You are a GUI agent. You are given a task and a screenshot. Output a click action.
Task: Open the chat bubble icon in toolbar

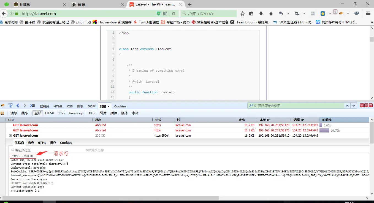(x=356, y=13)
